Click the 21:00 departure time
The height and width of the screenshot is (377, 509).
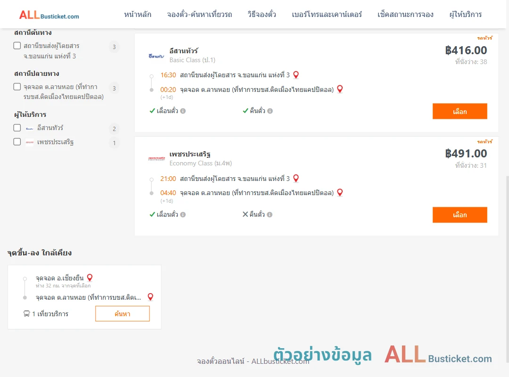coord(168,179)
